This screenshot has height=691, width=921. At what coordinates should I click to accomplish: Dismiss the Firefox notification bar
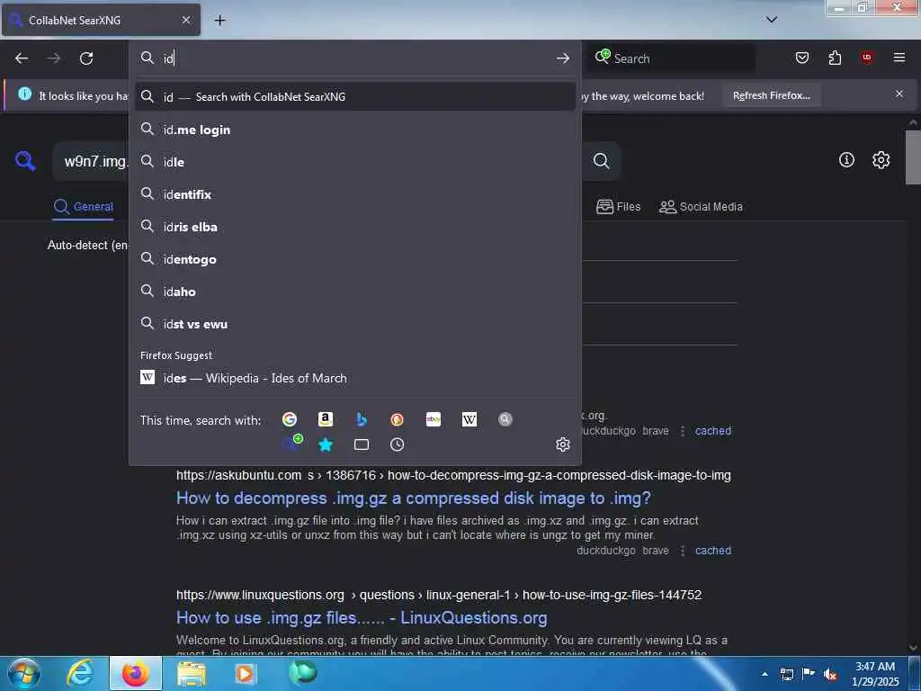click(x=899, y=94)
